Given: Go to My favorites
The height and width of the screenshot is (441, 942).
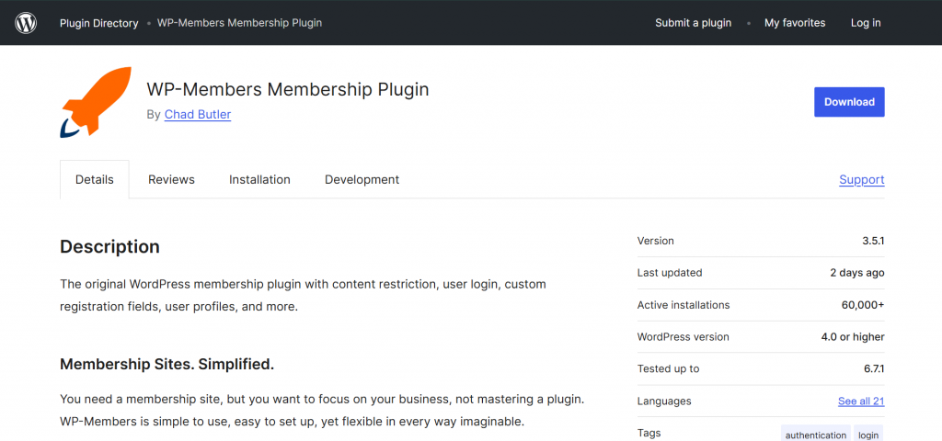Looking at the screenshot, I should (x=795, y=23).
